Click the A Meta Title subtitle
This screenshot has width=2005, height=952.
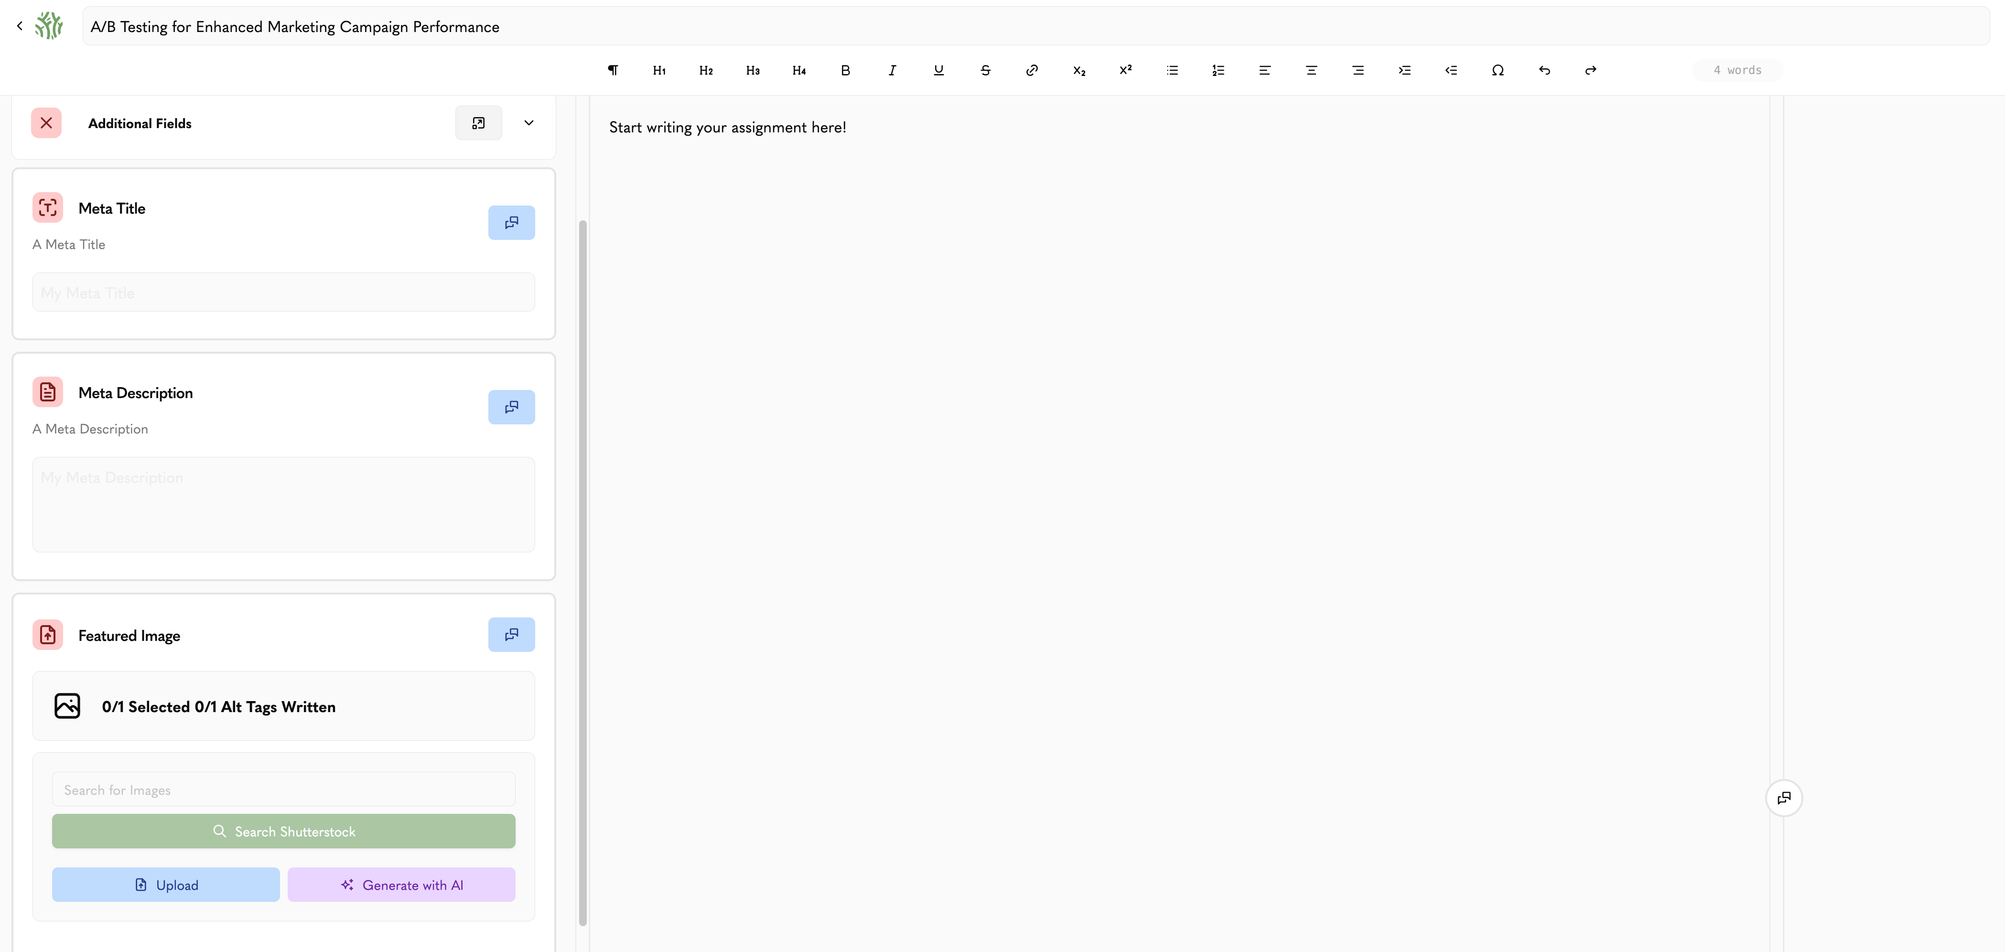pos(68,244)
